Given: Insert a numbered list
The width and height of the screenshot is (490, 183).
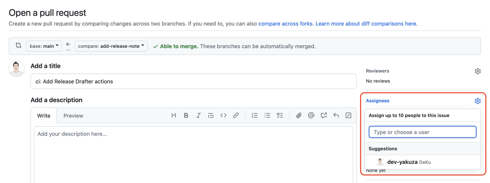Looking at the screenshot, I should point(255,115).
